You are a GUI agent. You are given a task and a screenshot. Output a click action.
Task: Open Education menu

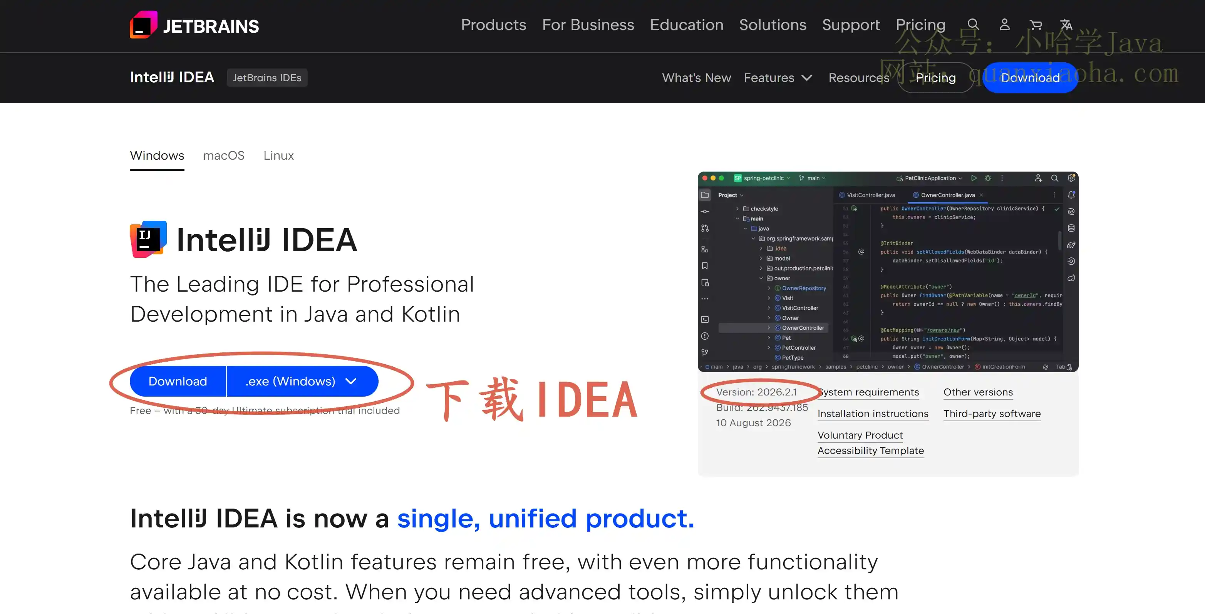(687, 25)
